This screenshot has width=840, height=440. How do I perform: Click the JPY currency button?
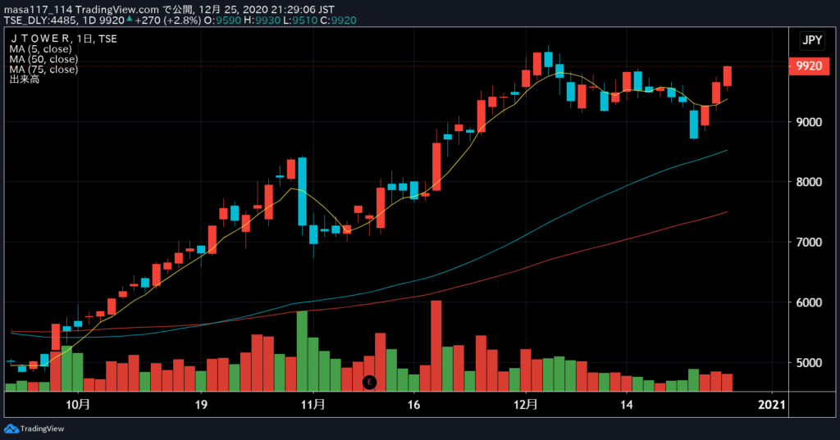click(811, 40)
